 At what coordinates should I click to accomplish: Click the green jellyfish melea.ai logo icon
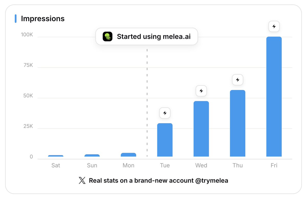[x=107, y=37]
